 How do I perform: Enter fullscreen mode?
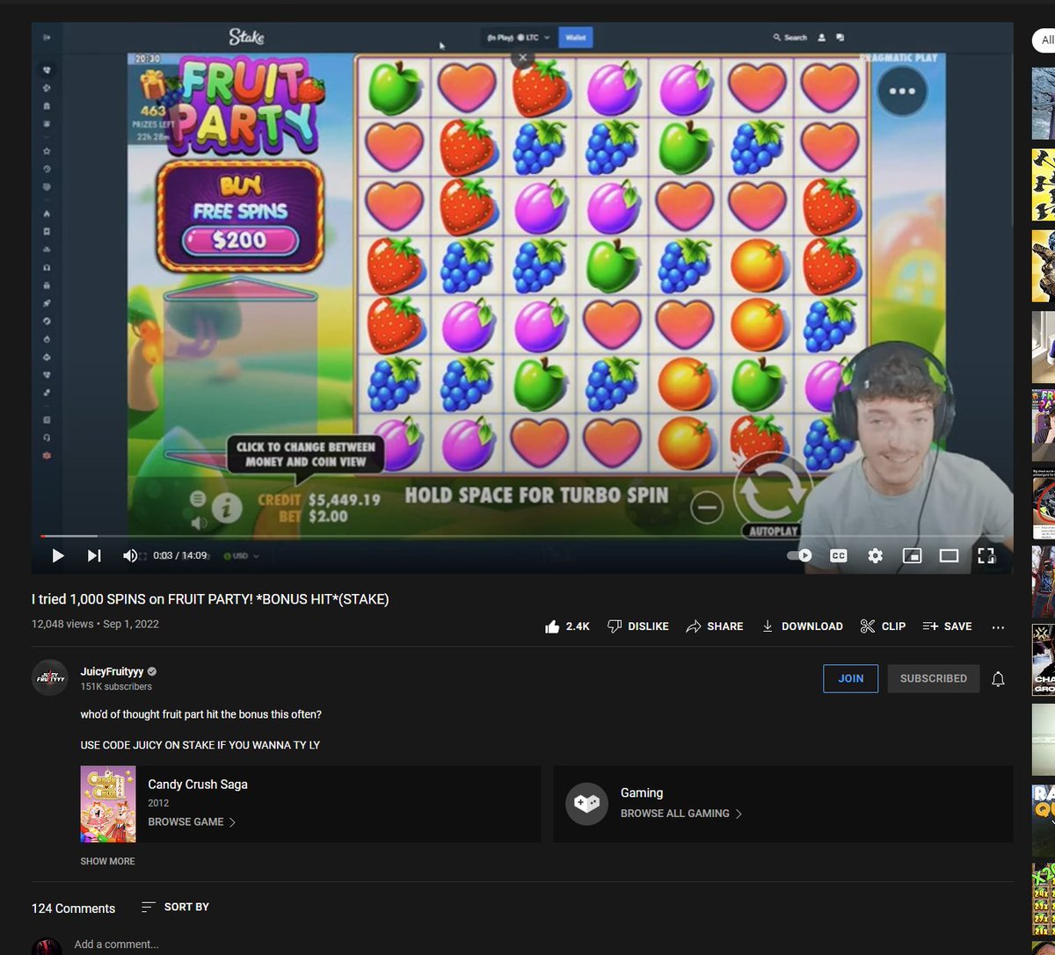point(986,555)
